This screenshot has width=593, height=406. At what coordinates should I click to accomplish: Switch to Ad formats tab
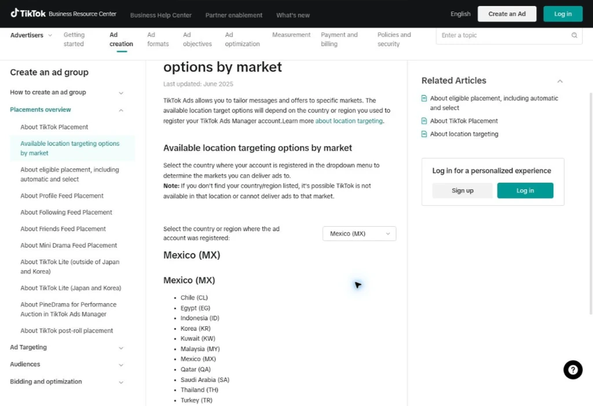pos(158,39)
